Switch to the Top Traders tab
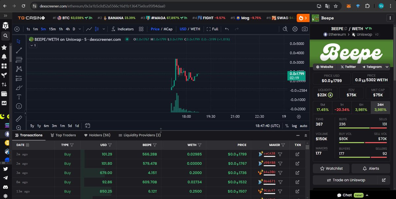Viewport: 396px width, 199px height. pyautogui.click(x=63, y=135)
